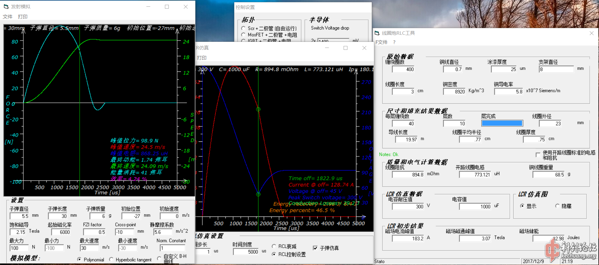
Task: Click the 线圈阻抗 result field
Action: [408, 175]
